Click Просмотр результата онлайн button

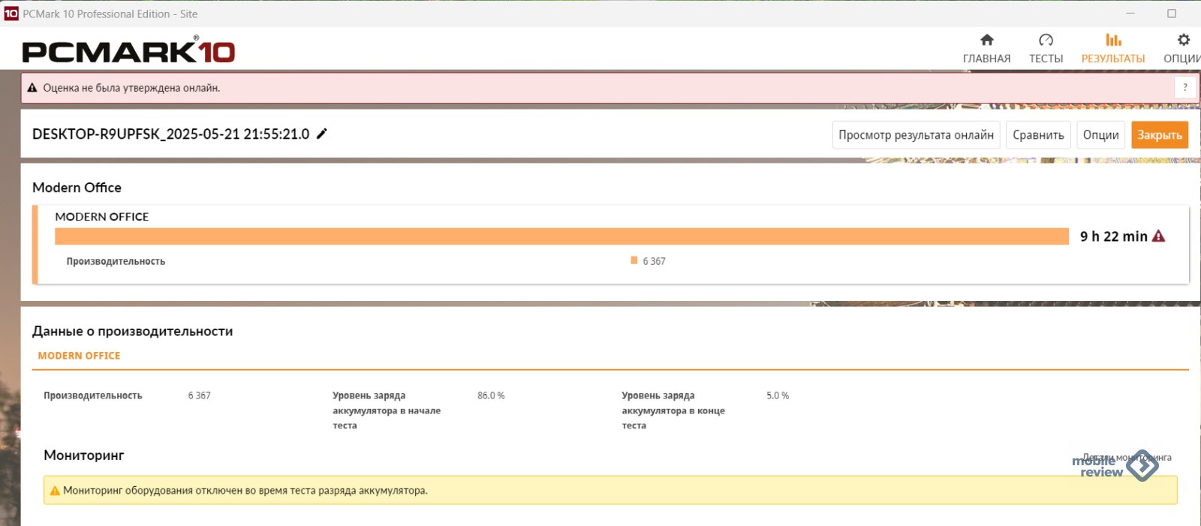click(x=916, y=135)
